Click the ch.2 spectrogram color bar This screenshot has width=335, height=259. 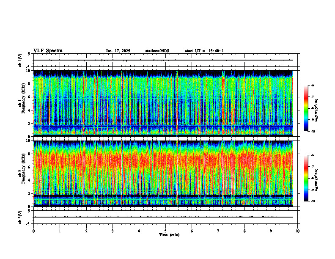point(306,178)
